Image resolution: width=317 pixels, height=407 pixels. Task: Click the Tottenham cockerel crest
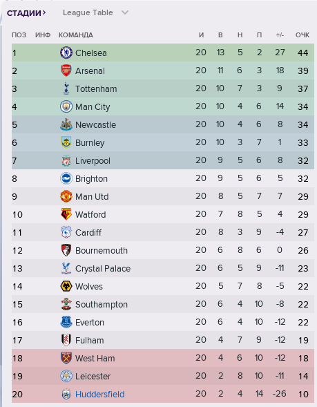click(66, 88)
